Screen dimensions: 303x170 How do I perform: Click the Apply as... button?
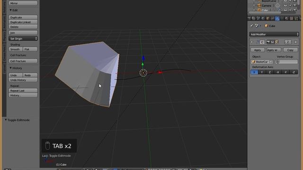[274, 50]
